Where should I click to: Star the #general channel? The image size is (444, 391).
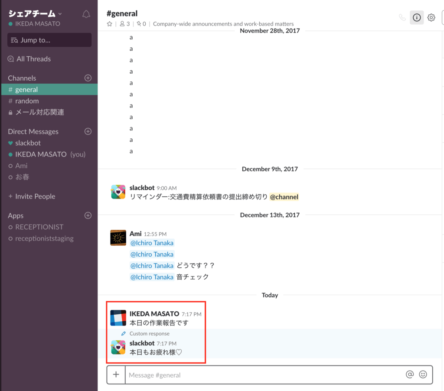(x=110, y=24)
